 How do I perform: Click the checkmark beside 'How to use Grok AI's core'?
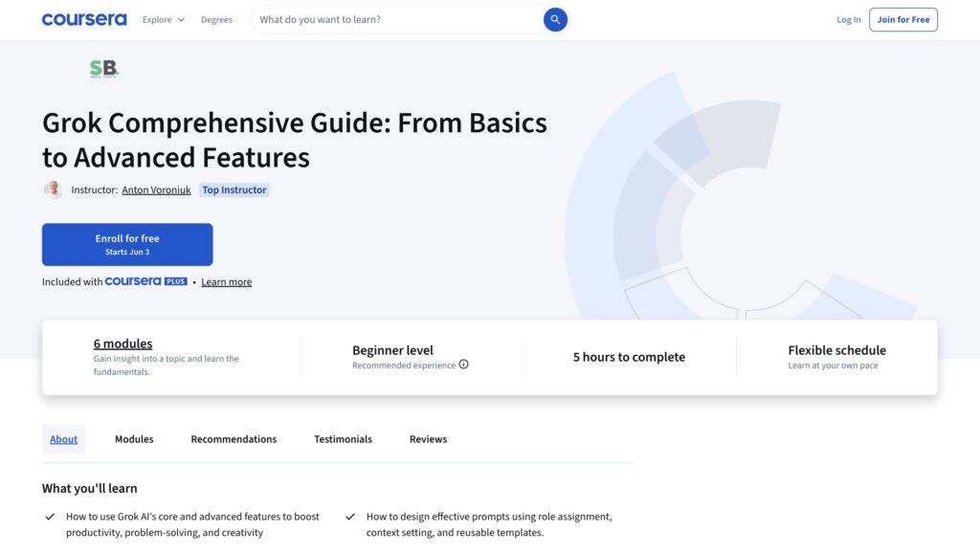tap(50, 517)
